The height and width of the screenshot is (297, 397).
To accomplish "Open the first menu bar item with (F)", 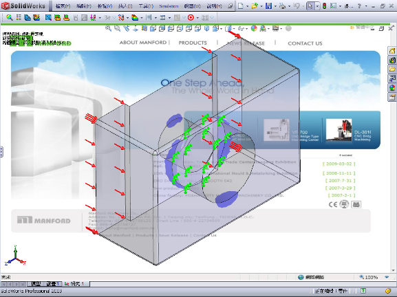I will click(63, 6).
